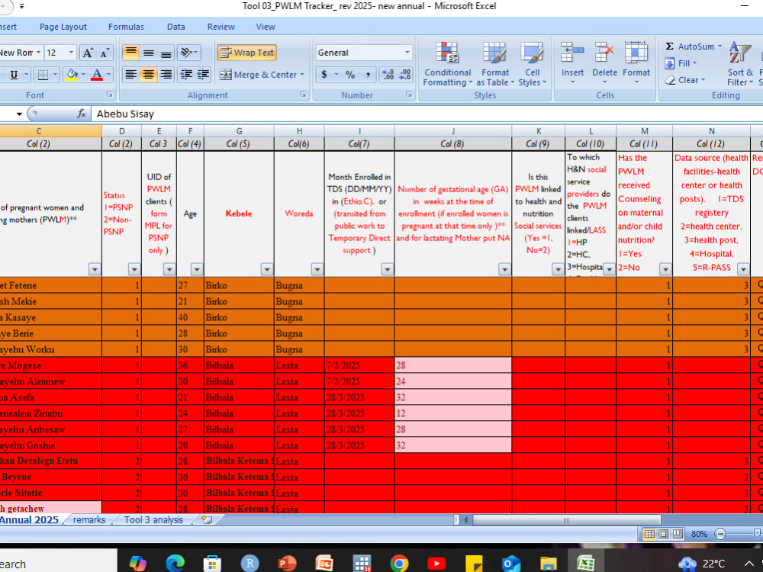This screenshot has width=763, height=572.
Task: Apply underline formatting
Action: (x=14, y=75)
